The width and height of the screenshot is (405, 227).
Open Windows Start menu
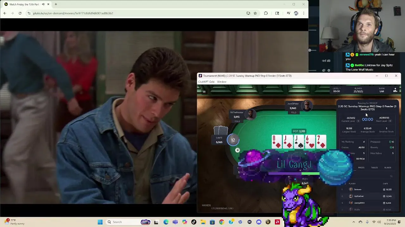pos(100,222)
